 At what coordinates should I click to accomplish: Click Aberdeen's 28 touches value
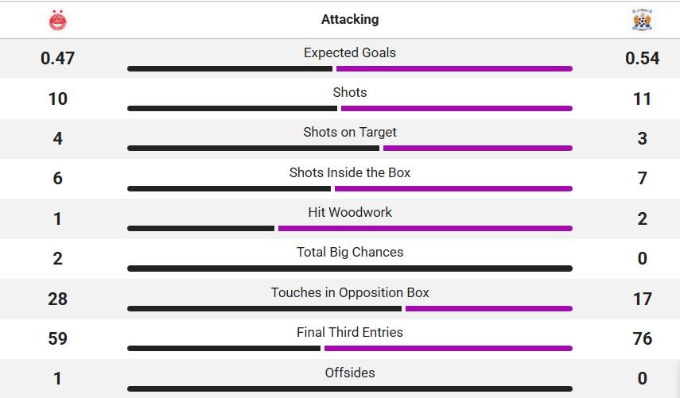click(58, 299)
